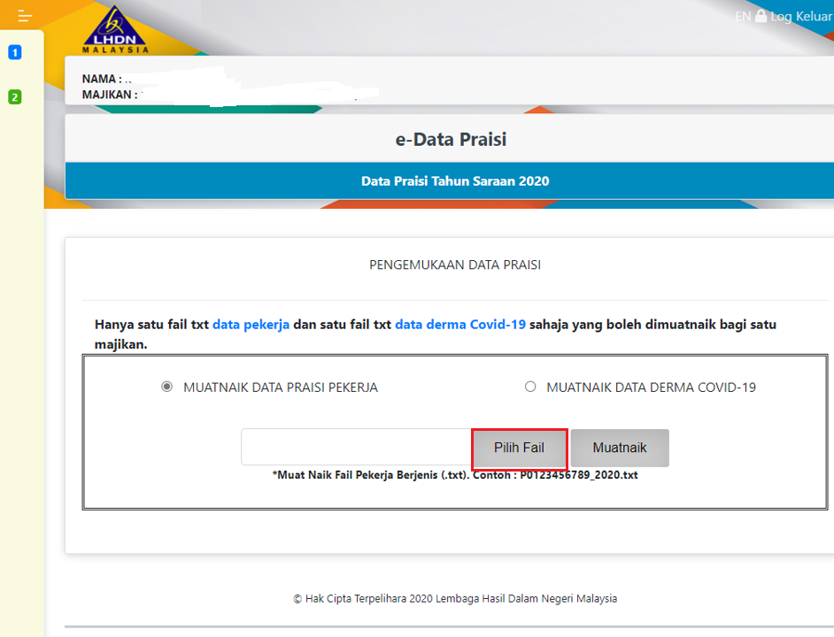Click the file name input field
834x637 pixels.
(357, 447)
